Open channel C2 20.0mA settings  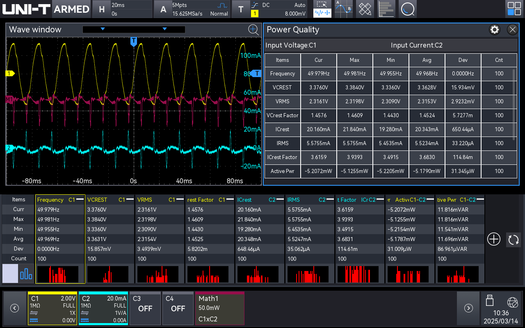click(x=103, y=308)
